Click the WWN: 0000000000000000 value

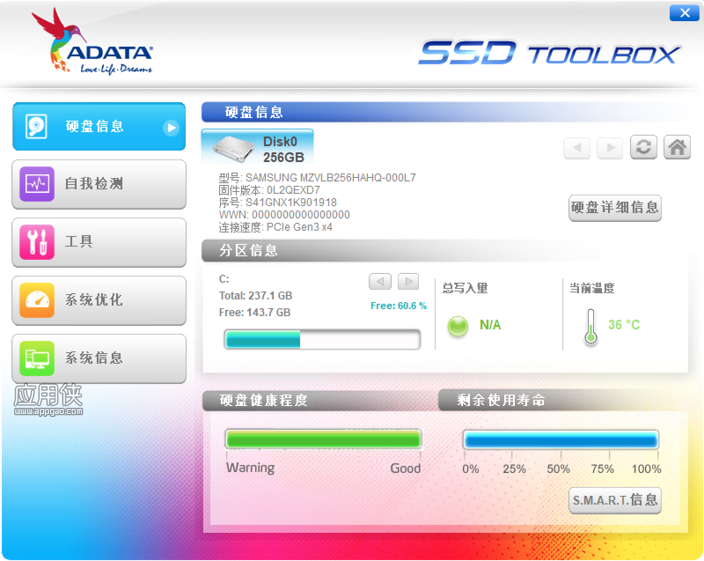click(x=284, y=214)
